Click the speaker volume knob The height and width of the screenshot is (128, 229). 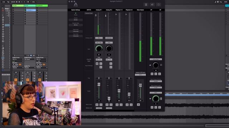click(x=156, y=99)
